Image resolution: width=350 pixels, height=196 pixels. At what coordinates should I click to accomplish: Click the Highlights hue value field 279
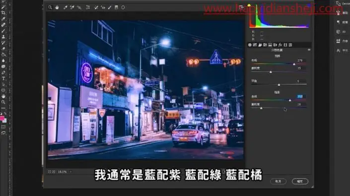(x=301, y=60)
